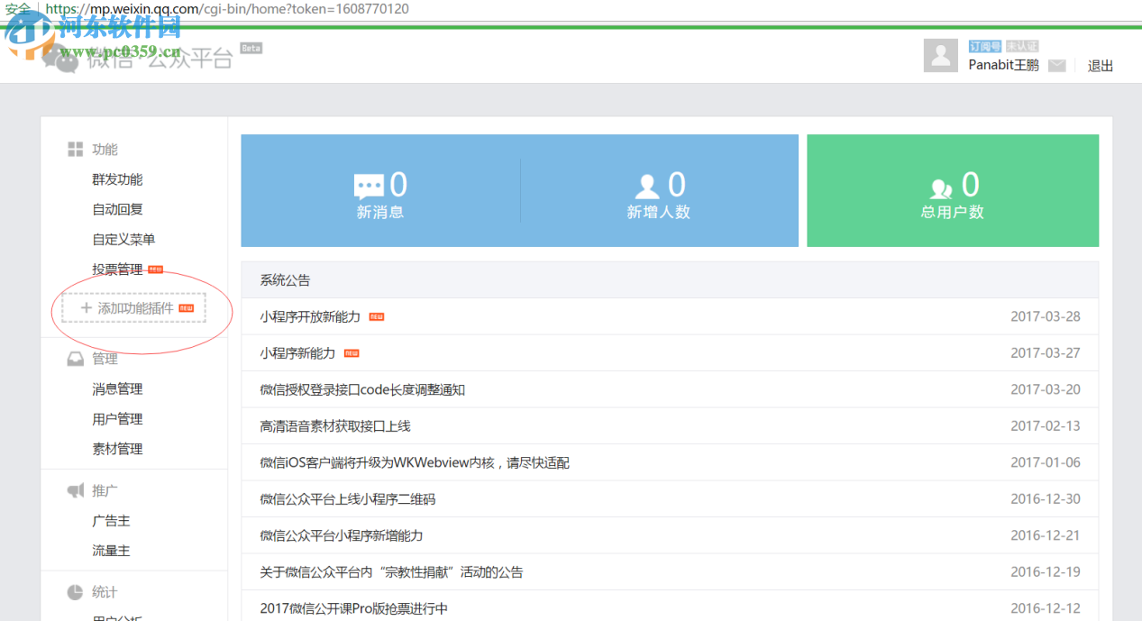Open the 总用户数 label

pyautogui.click(x=952, y=213)
